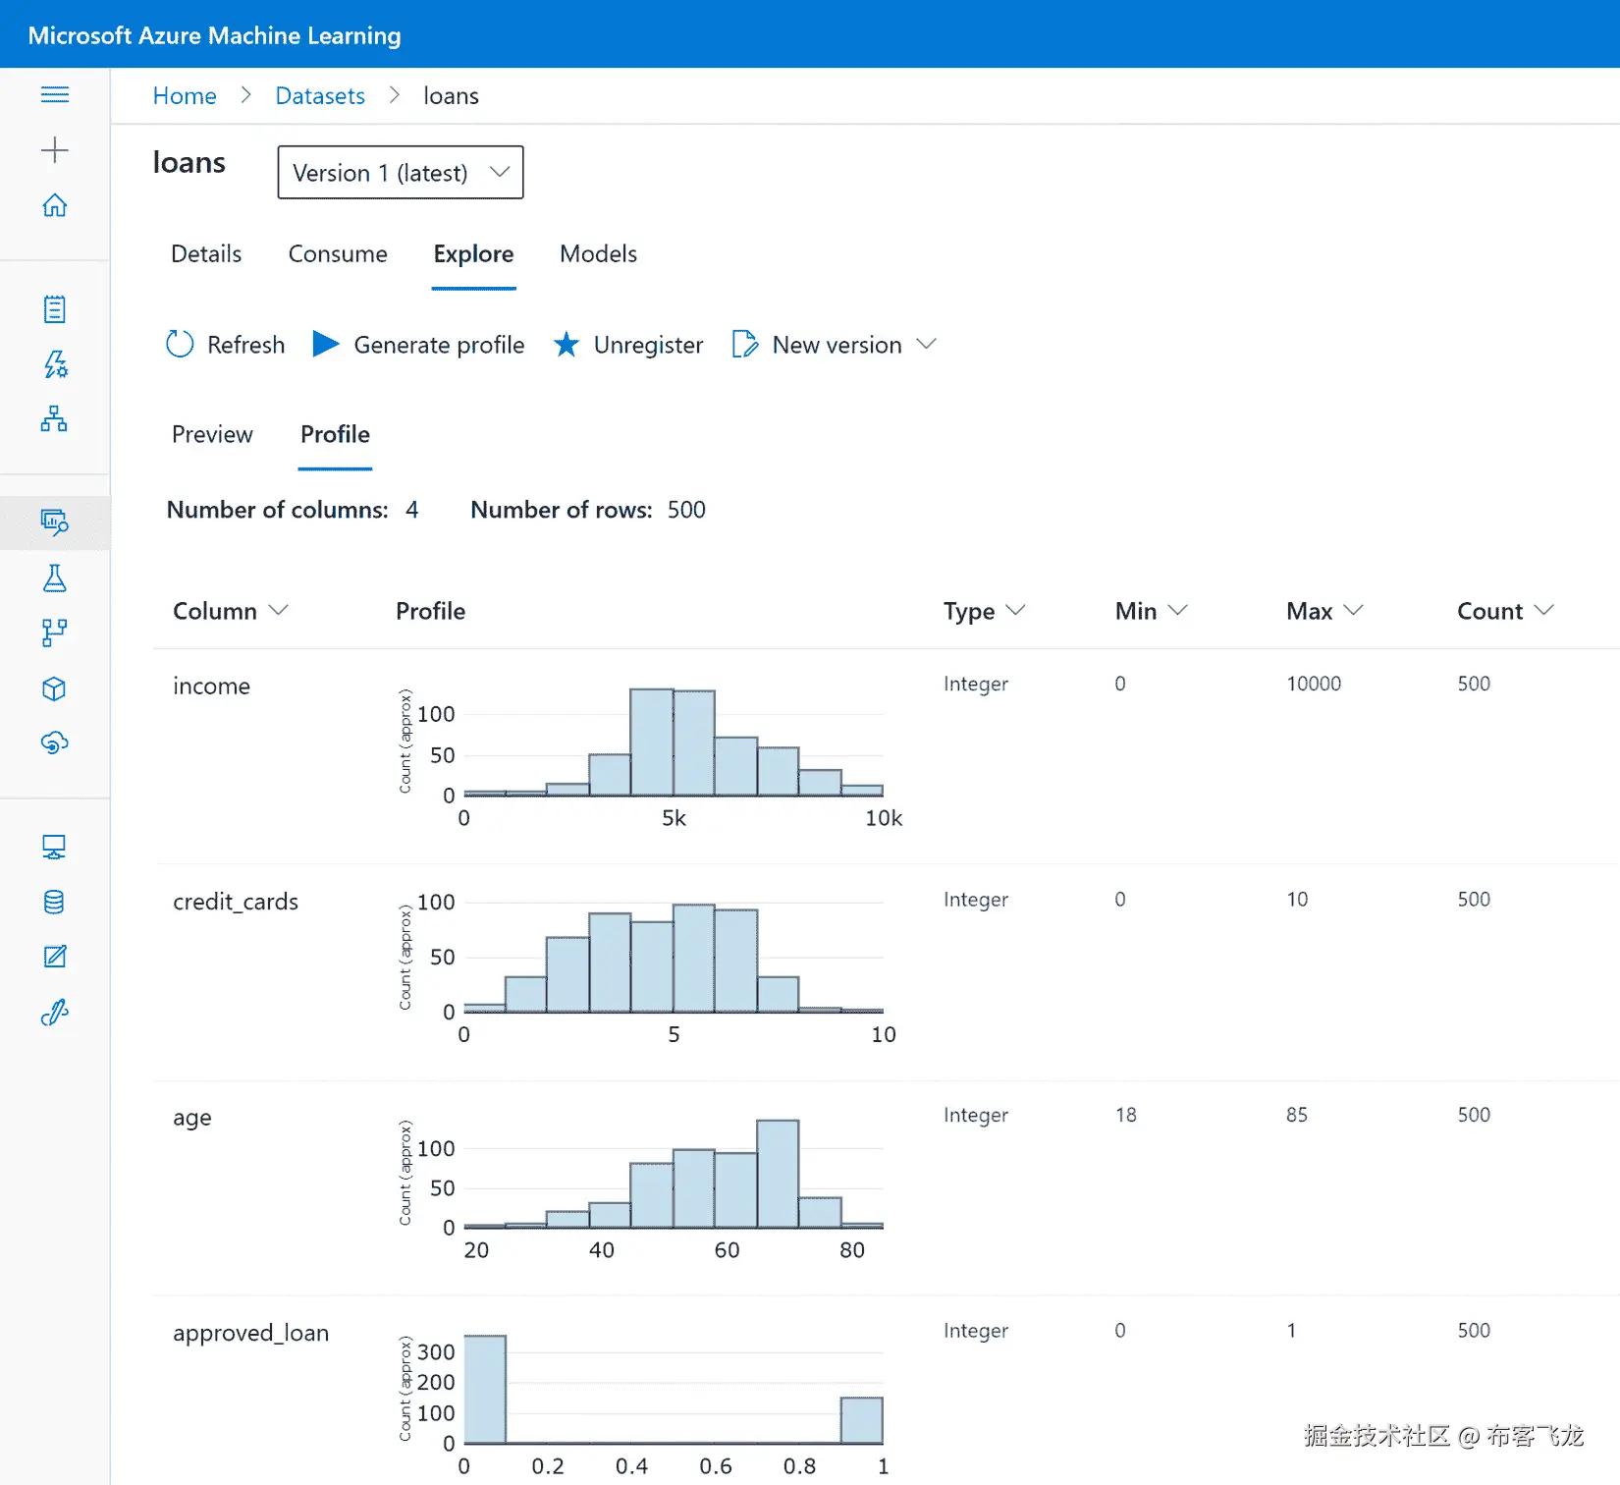The height and width of the screenshot is (1485, 1620).
Task: Click the age column name
Action: pos(192,1119)
